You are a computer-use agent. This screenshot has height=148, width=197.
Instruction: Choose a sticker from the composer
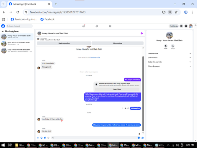point(45,138)
